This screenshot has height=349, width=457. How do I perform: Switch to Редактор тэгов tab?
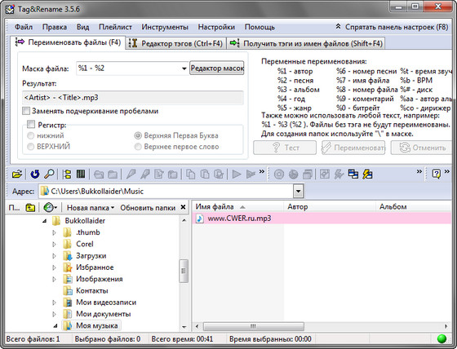[x=175, y=43]
